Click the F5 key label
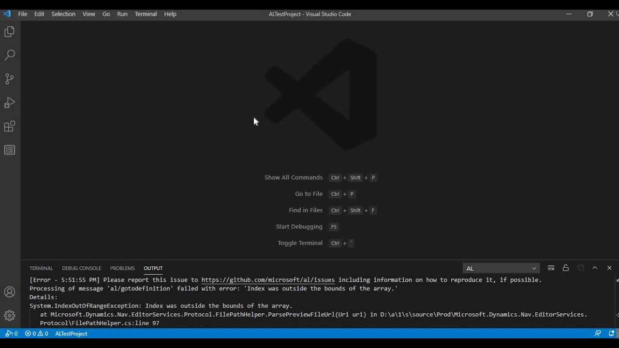 click(334, 227)
